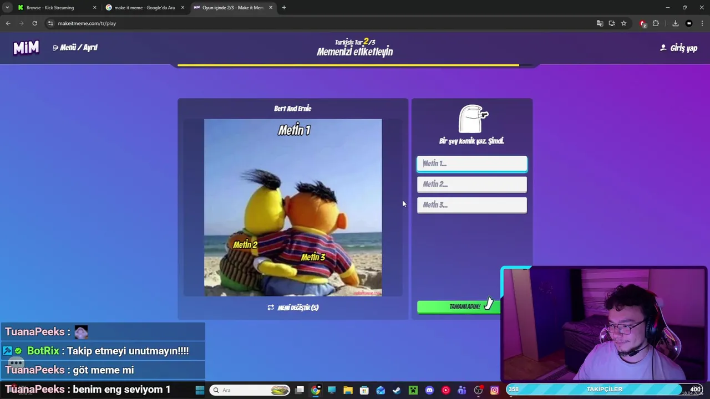Image resolution: width=710 pixels, height=399 pixels.
Task: Click Giriş yap login button
Action: [678, 48]
